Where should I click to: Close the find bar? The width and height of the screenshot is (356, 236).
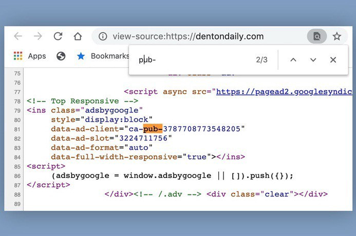click(x=333, y=60)
